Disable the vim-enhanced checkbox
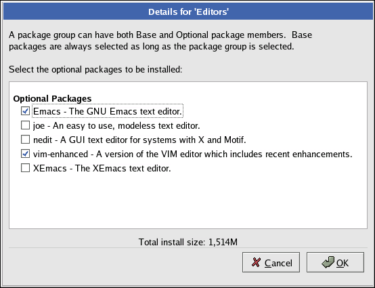The width and height of the screenshot is (375, 288). (25, 154)
